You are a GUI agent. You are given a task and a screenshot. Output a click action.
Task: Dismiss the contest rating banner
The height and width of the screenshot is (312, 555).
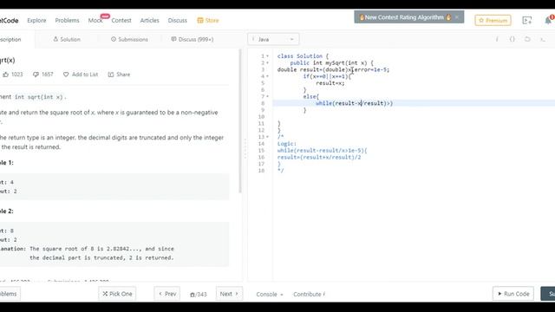point(457,17)
